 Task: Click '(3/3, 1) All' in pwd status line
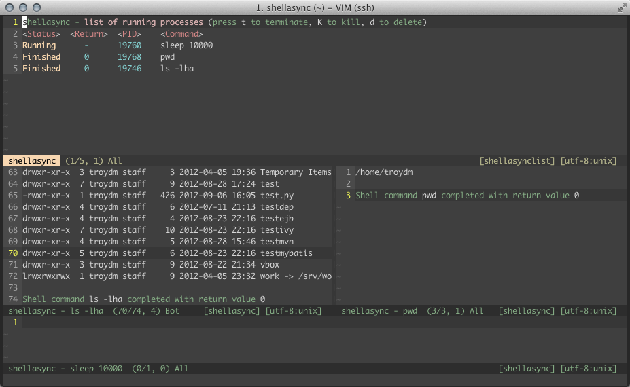point(455,311)
